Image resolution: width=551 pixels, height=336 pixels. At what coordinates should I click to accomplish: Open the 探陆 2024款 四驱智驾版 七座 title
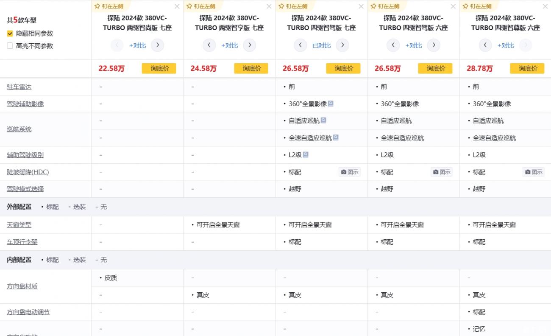321,23
